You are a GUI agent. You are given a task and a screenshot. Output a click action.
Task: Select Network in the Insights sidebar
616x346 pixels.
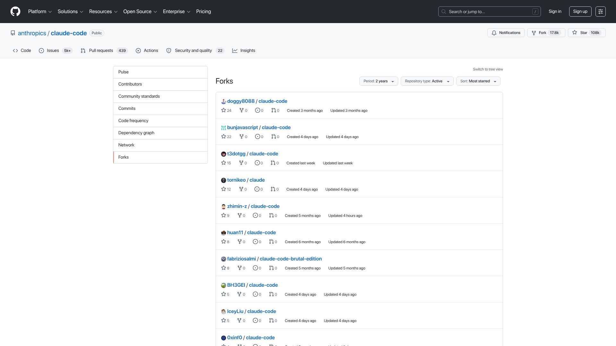click(x=160, y=145)
